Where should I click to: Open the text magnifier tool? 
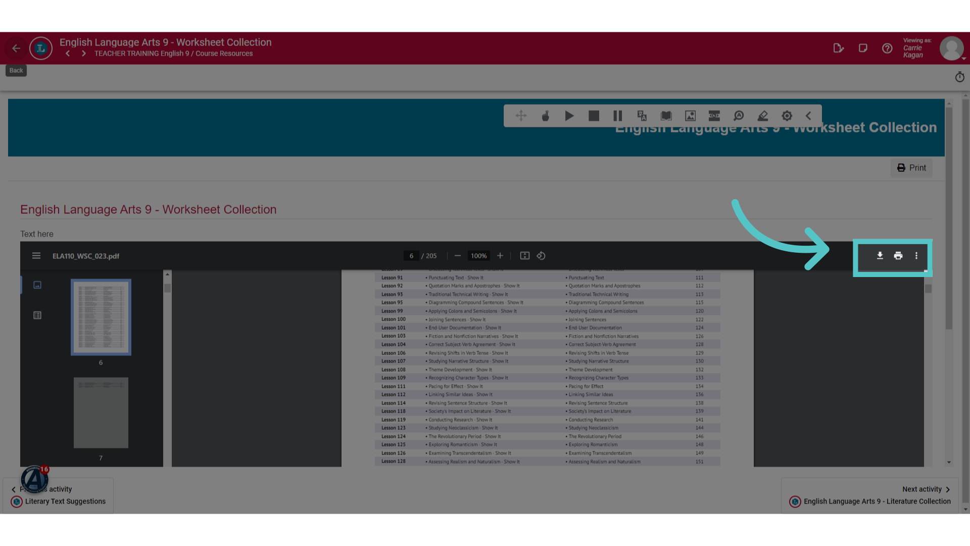tap(739, 116)
